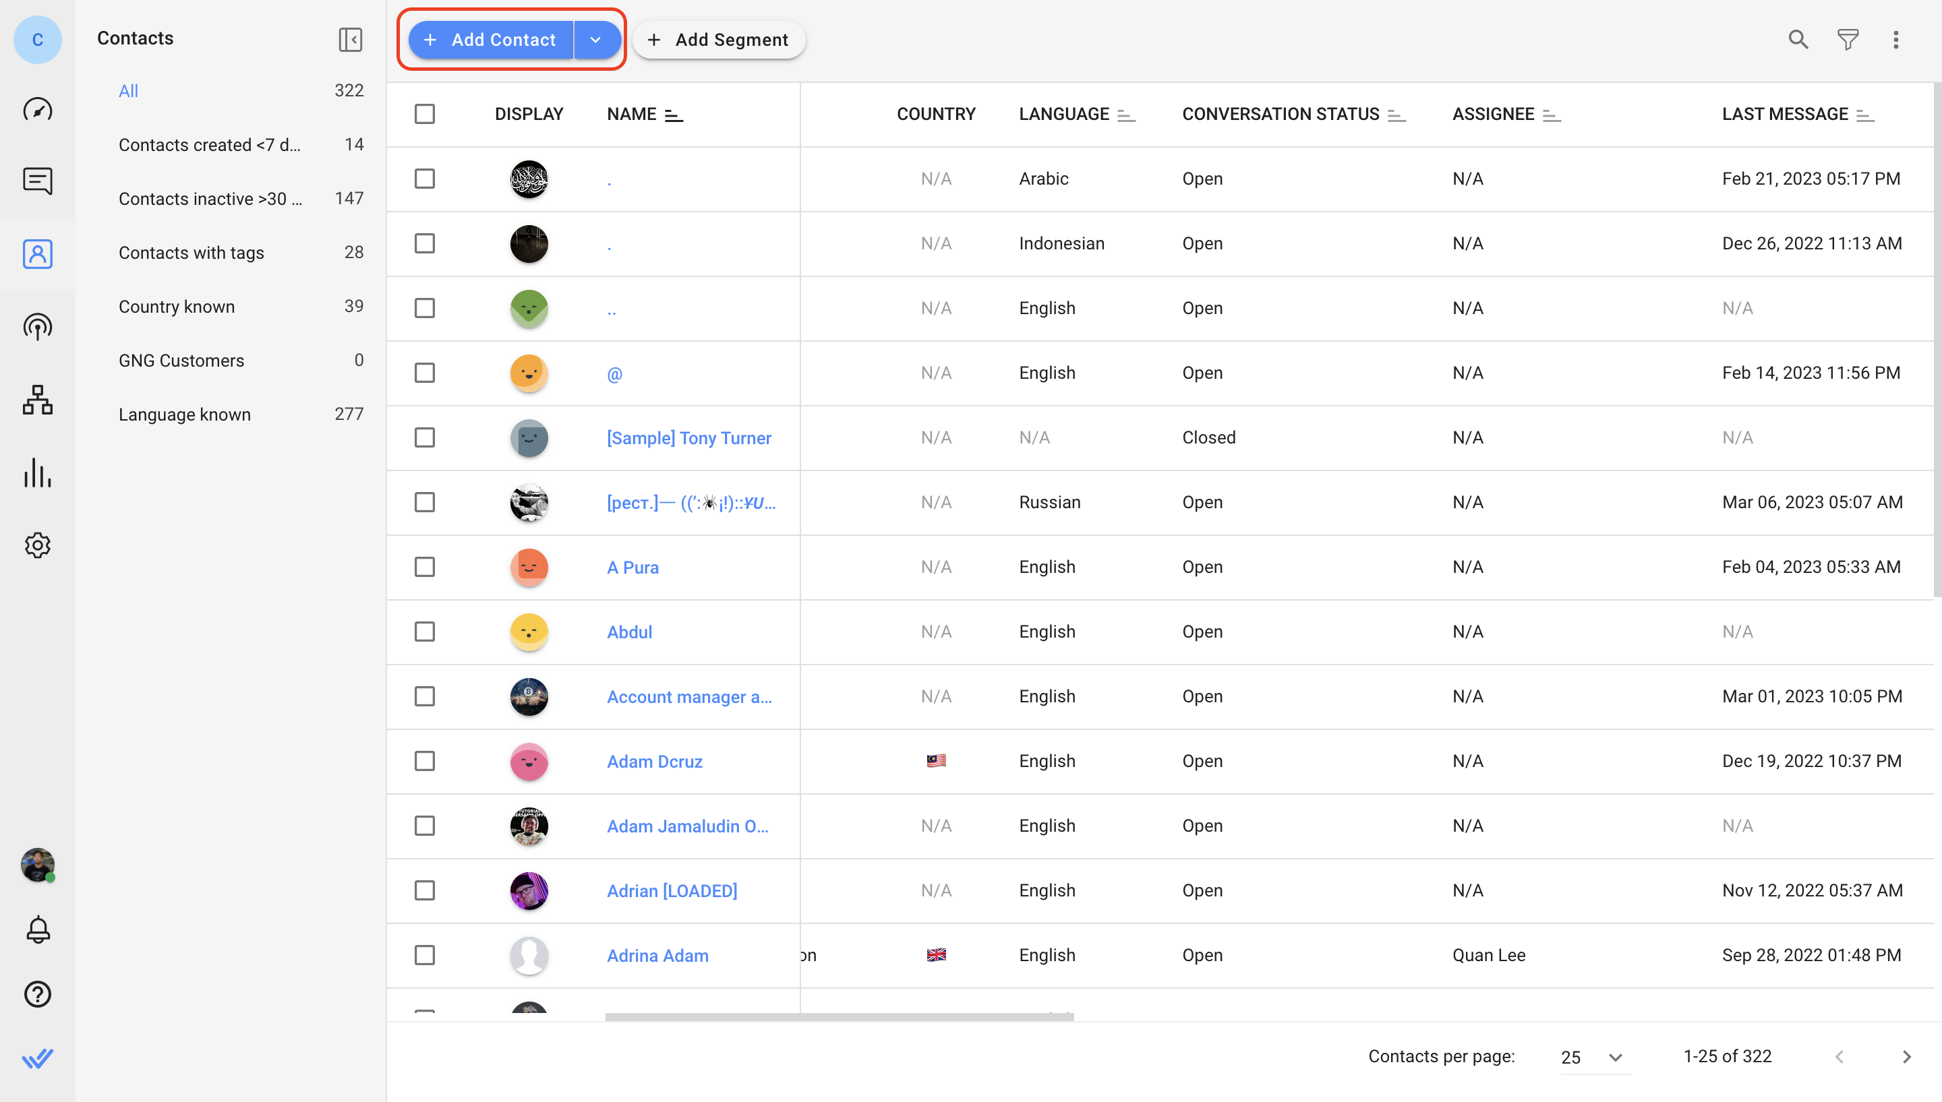Click the Quan Lee assignee cell
This screenshot has width=1942, height=1102.
tap(1488, 955)
